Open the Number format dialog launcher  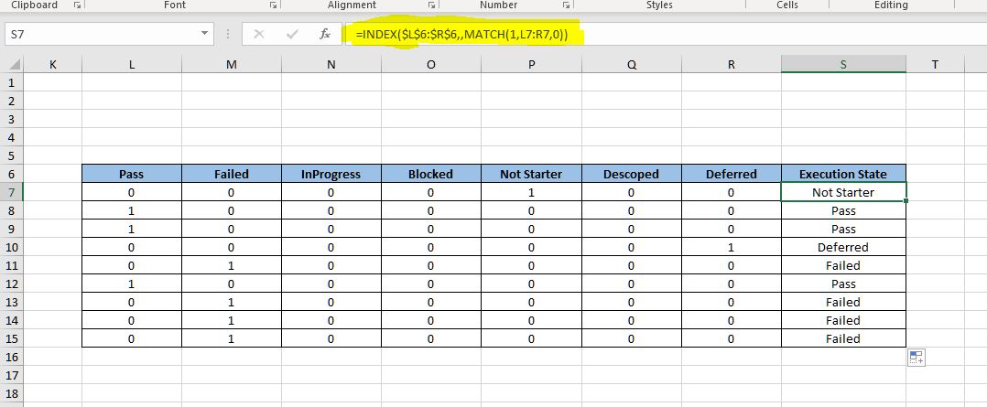click(x=566, y=5)
